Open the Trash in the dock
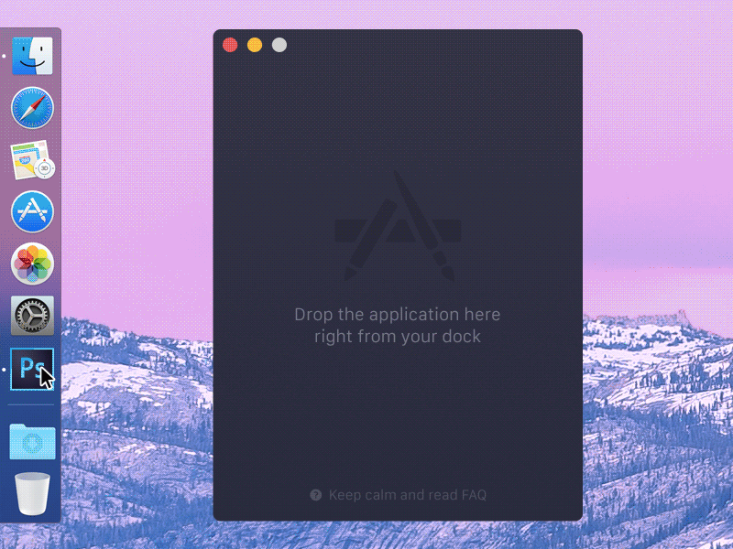The height and width of the screenshot is (549, 733). pos(32,493)
